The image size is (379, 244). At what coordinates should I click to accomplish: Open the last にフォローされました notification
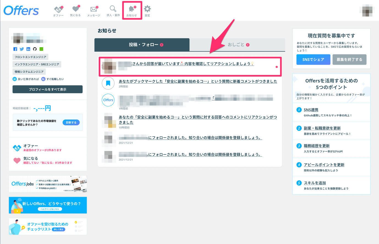[190, 154]
